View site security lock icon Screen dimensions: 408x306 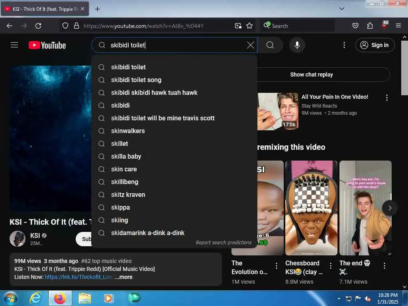(x=76, y=25)
